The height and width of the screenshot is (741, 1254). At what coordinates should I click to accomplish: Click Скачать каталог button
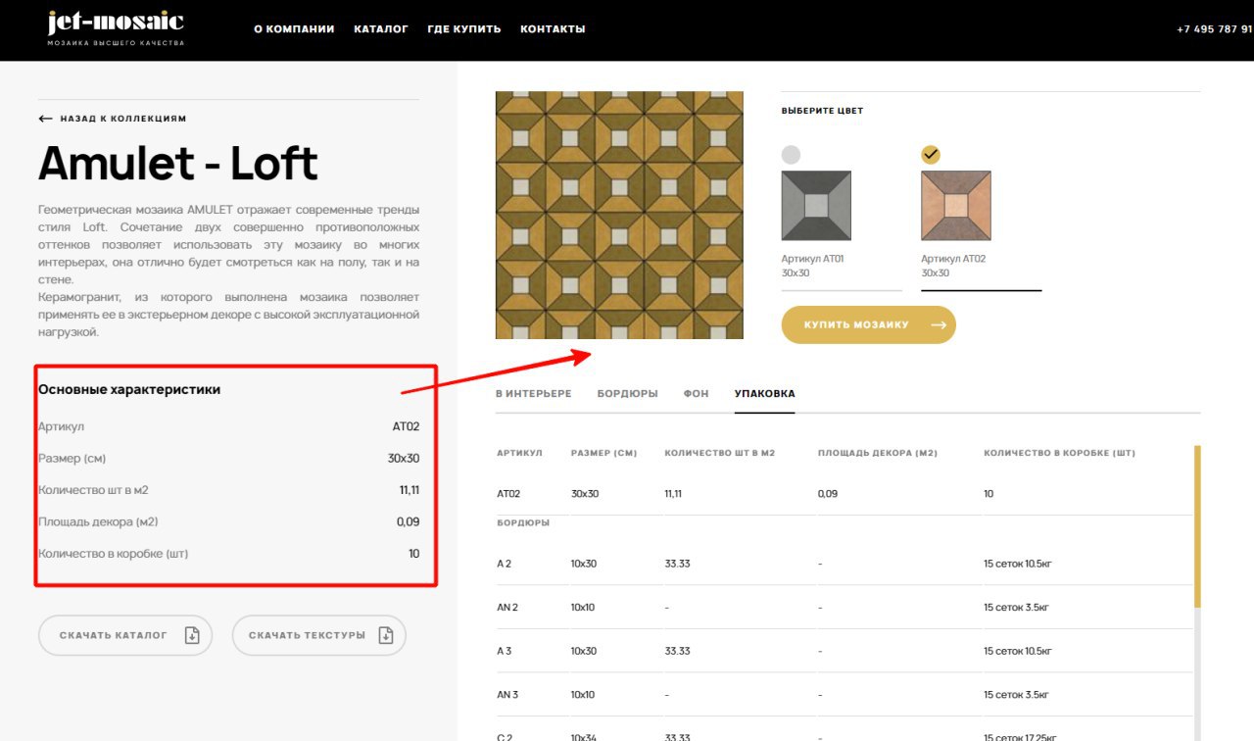(125, 635)
